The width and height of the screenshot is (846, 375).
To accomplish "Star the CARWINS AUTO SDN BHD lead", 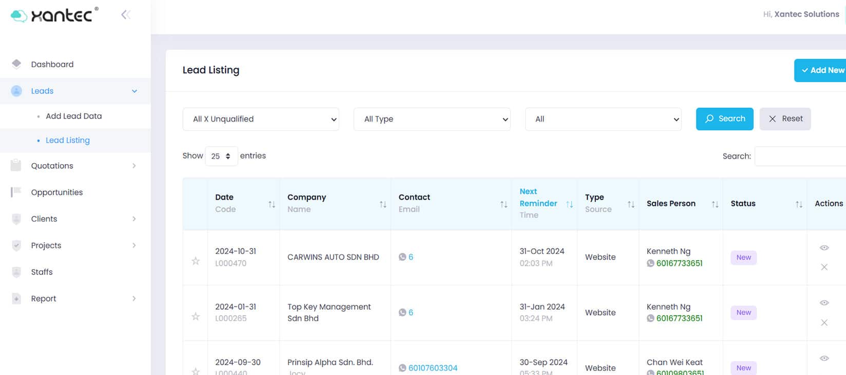I will (196, 261).
